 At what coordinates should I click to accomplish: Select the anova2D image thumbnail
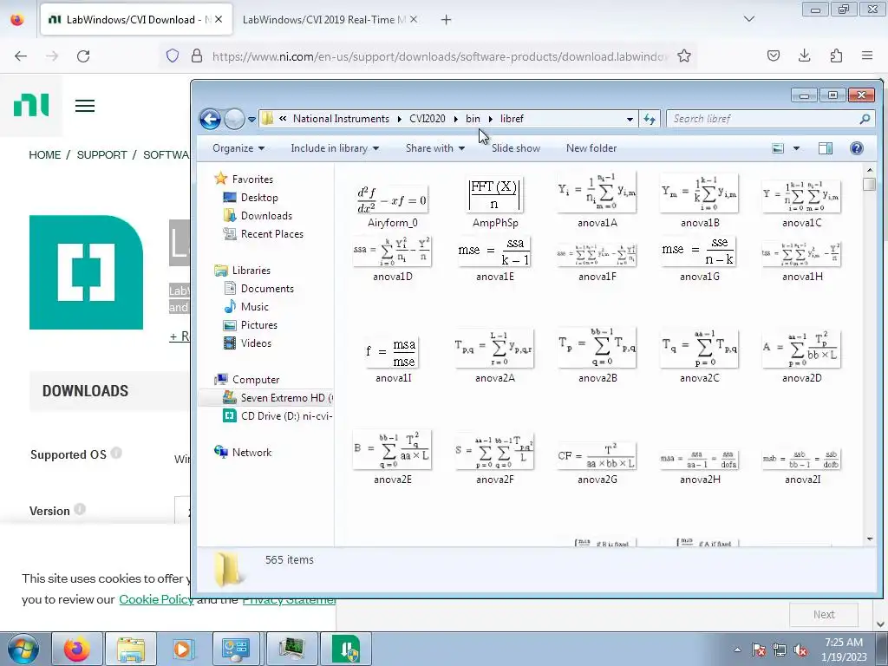point(801,349)
